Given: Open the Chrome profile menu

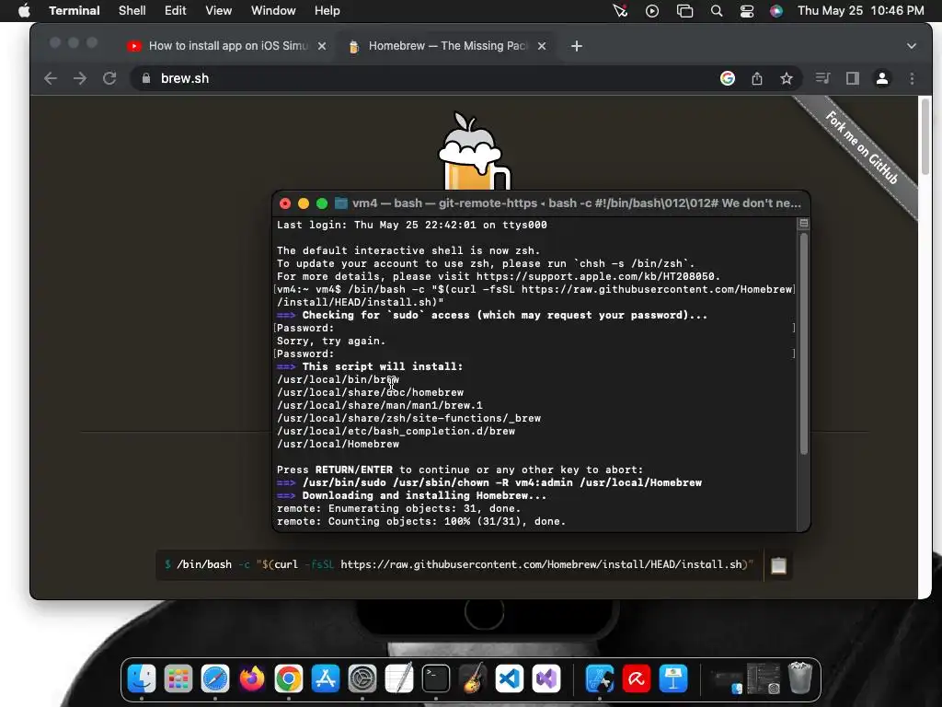Looking at the screenshot, I should pos(882,78).
